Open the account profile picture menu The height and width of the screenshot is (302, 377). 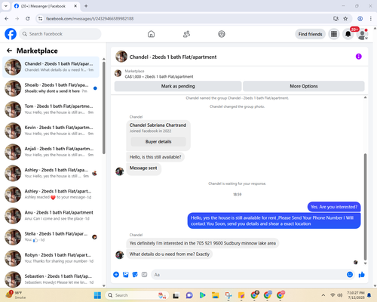click(362, 34)
